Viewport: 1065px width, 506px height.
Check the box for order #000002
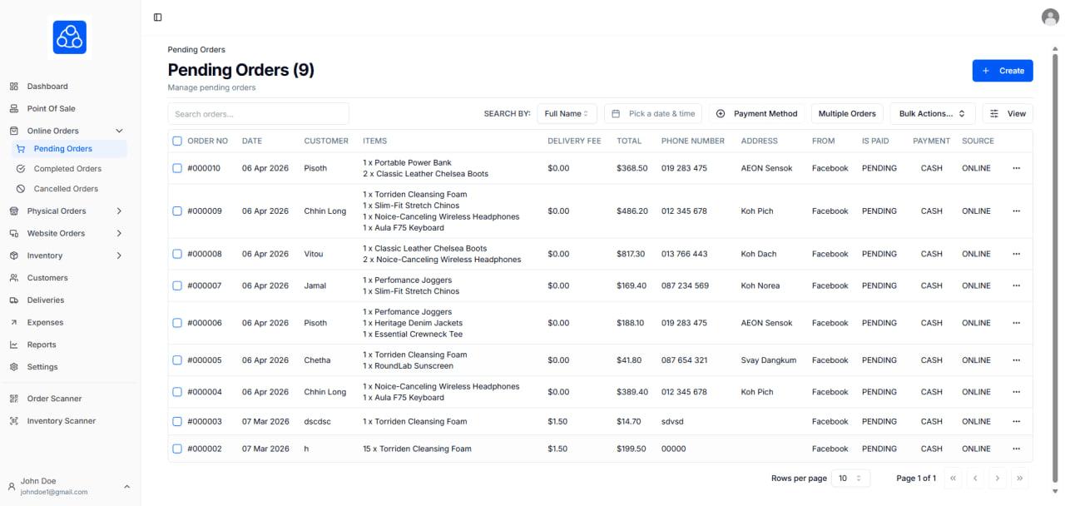point(177,449)
